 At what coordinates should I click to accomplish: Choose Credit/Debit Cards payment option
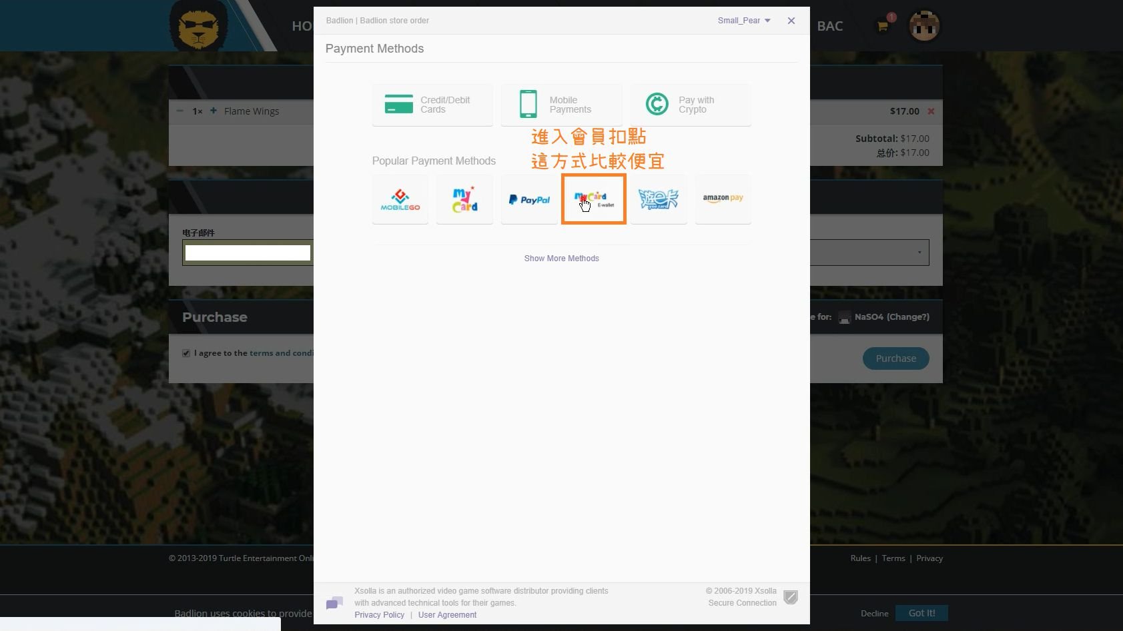[x=432, y=105]
